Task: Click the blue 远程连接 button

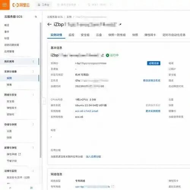Action: click(154, 63)
